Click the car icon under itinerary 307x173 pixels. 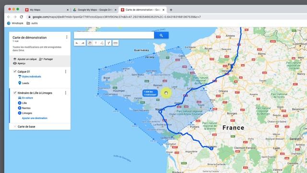20,98
